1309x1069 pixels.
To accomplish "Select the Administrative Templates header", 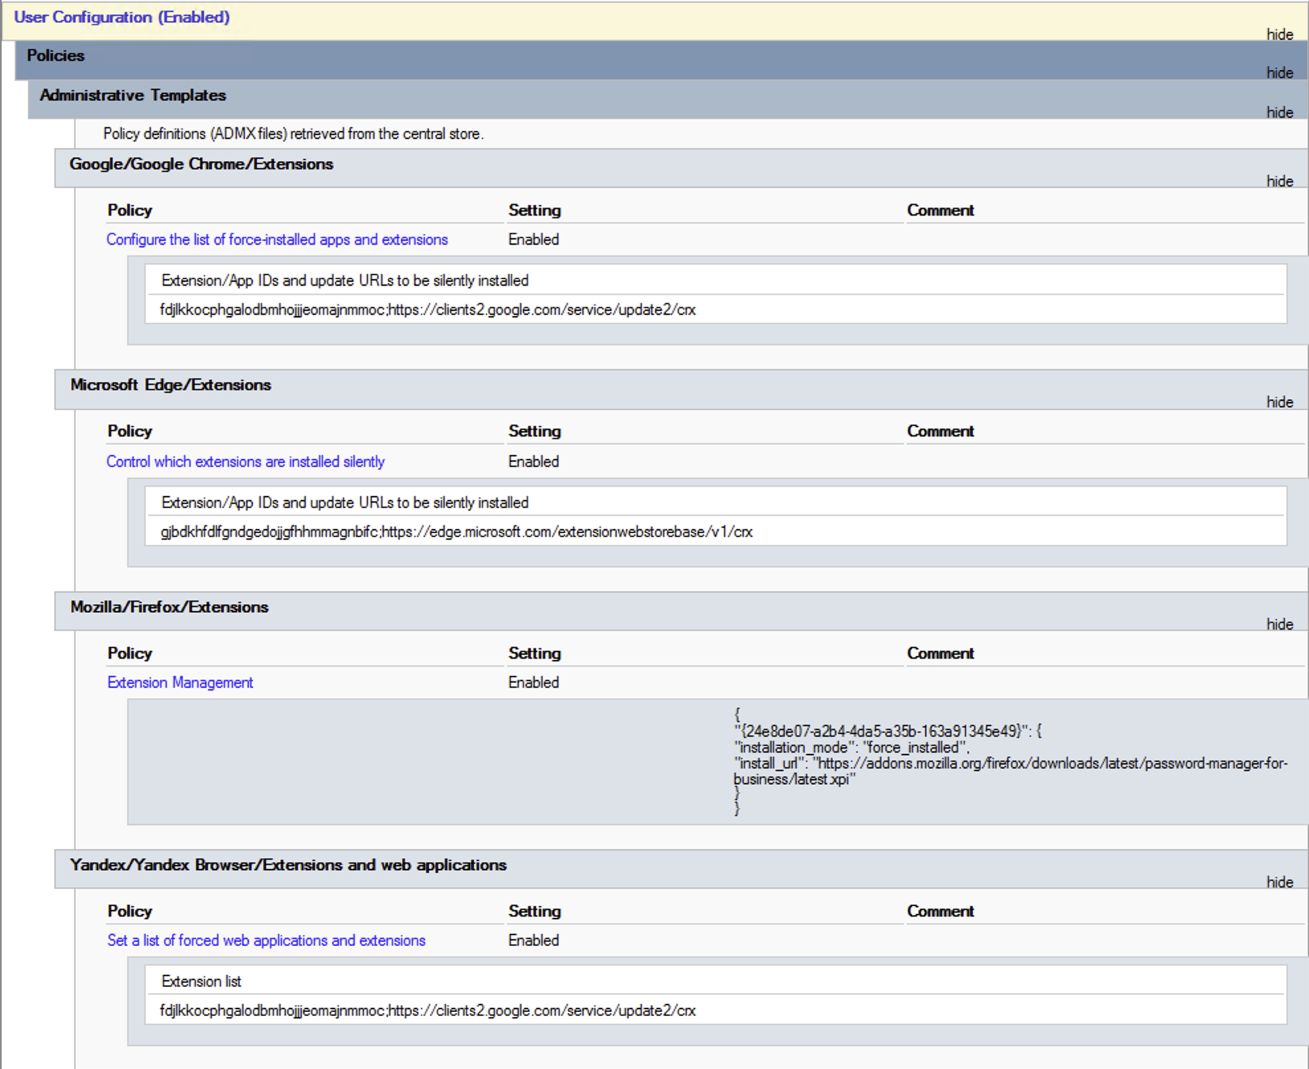I will (667, 100).
